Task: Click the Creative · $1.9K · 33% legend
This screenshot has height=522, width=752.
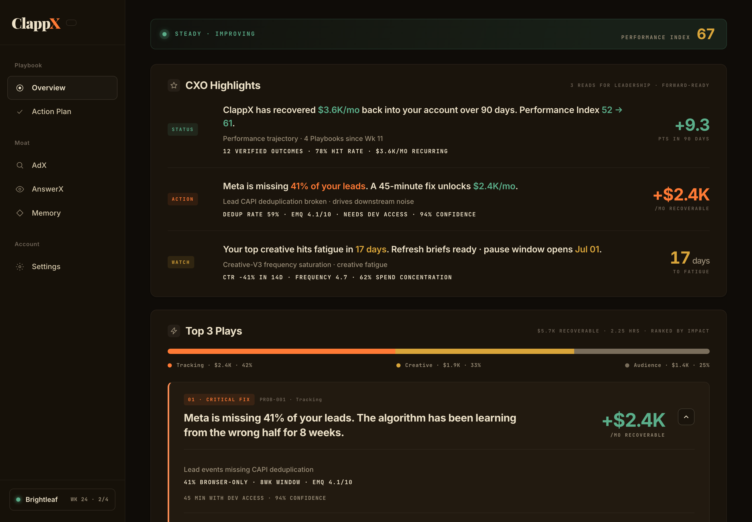Action: coord(438,365)
